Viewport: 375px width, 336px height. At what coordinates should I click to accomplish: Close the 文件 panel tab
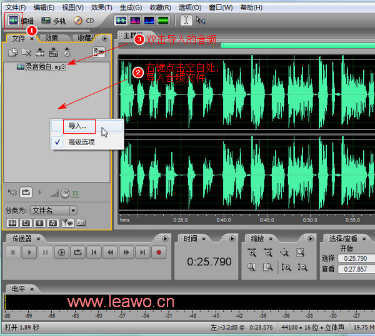(x=32, y=39)
